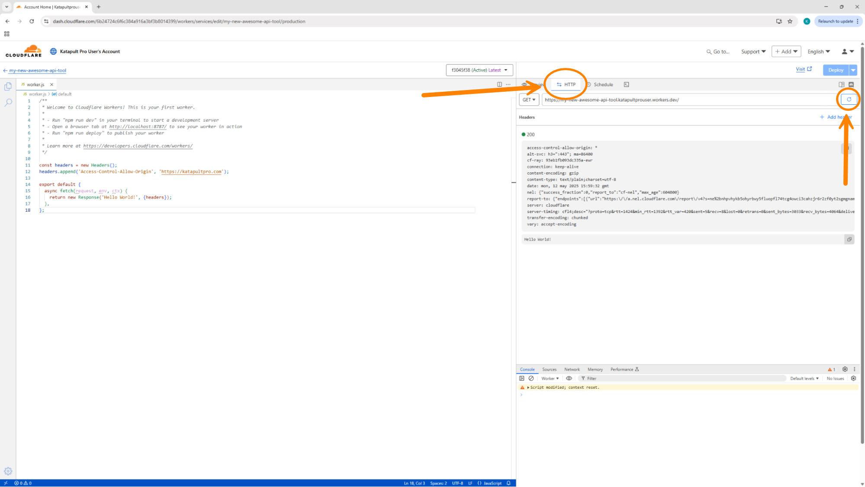
Task: Open the Explorer files icon in sidebar
Action: (x=8, y=87)
